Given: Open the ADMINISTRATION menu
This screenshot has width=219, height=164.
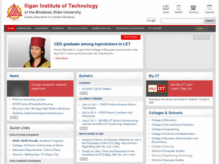Looking at the screenshot, I should (x=101, y=29).
